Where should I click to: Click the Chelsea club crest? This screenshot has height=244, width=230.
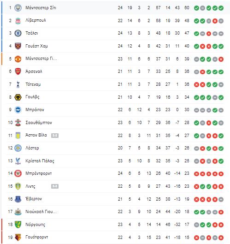[x=18, y=33]
